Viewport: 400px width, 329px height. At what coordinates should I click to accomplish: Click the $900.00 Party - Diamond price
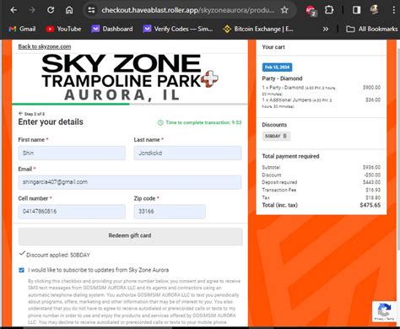[x=371, y=88]
